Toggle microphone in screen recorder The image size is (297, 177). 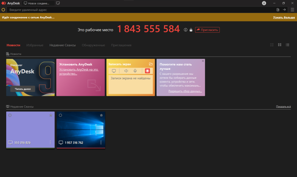pos(135,71)
